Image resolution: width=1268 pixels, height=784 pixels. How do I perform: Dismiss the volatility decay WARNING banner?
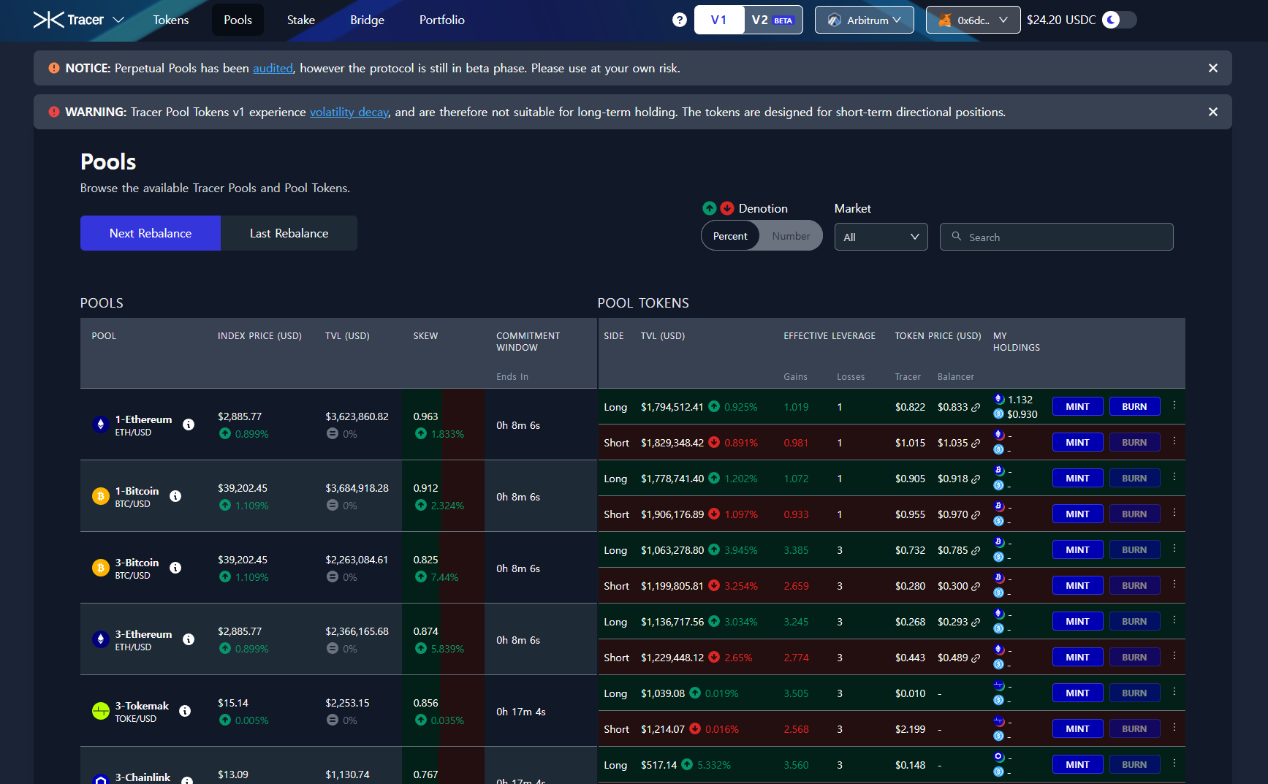[1213, 112]
